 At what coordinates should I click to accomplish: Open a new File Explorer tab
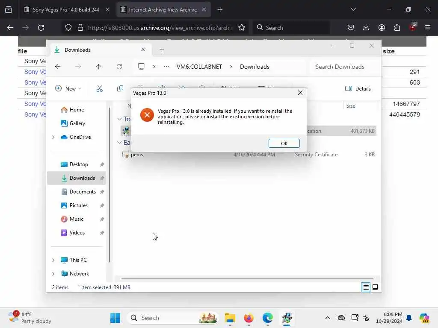pyautogui.click(x=162, y=50)
